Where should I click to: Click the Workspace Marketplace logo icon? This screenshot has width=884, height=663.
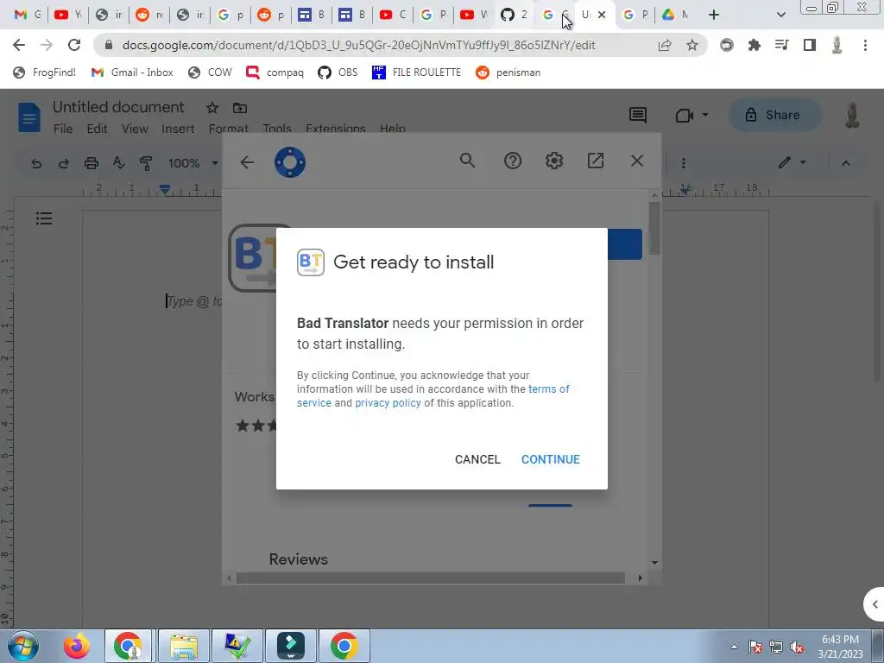point(290,162)
